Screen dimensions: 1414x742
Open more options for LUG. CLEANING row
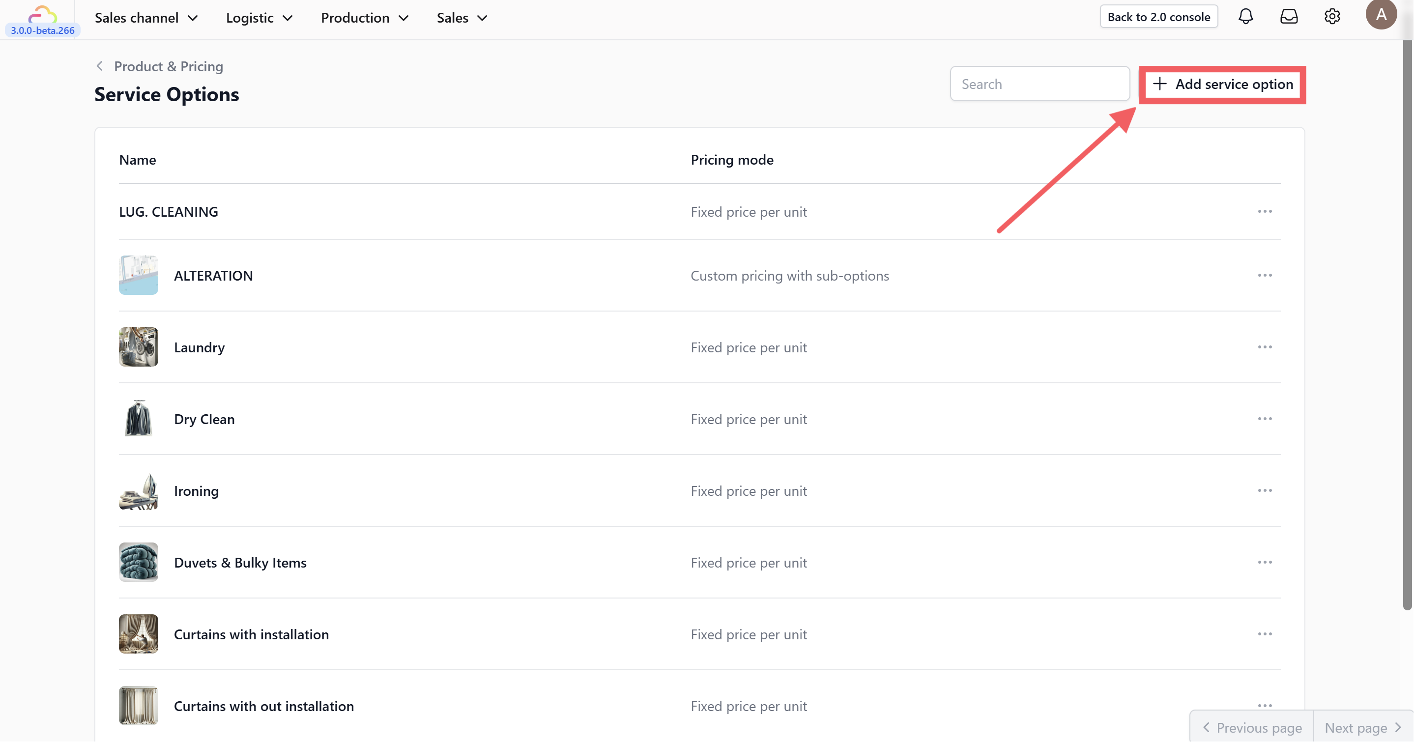(1265, 211)
